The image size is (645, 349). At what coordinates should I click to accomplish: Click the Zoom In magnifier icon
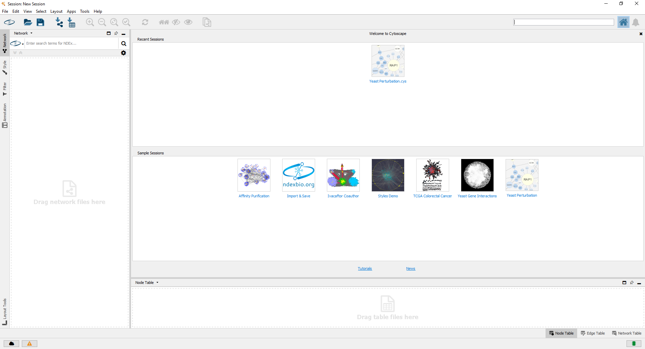pos(90,22)
